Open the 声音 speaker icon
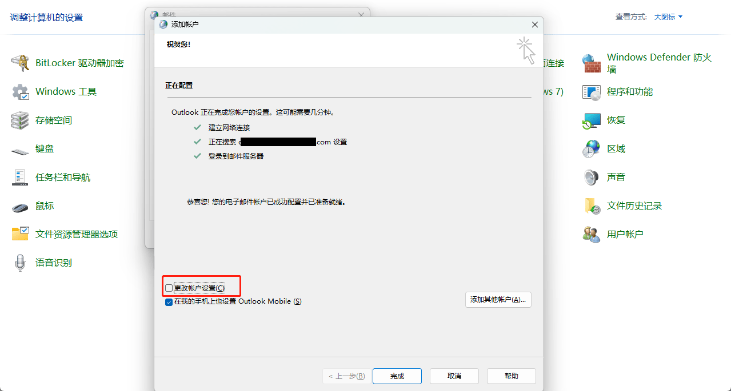 click(592, 177)
